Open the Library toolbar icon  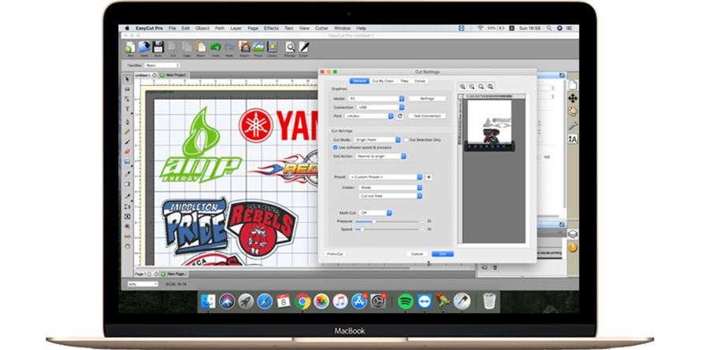272,48
